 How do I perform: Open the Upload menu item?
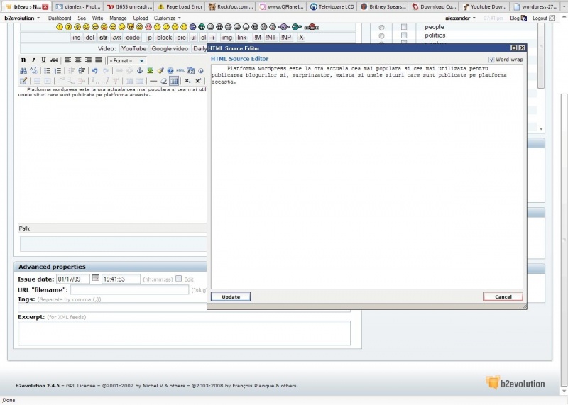[140, 18]
